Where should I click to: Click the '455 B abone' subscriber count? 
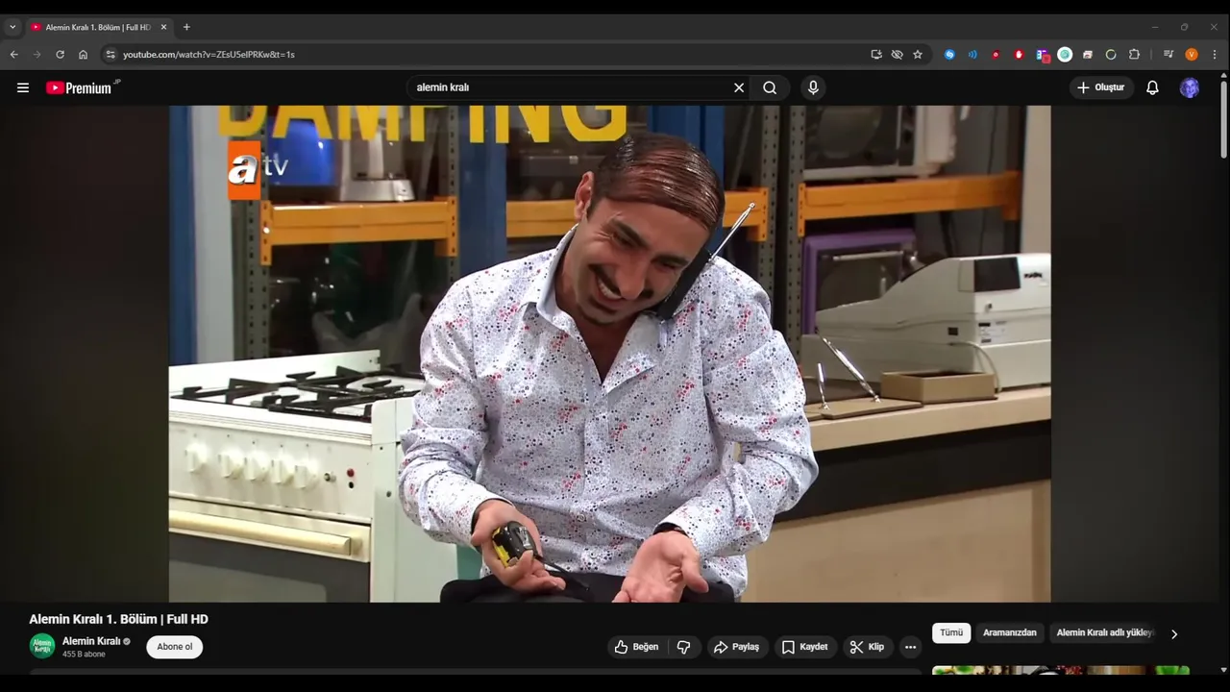coord(84,655)
